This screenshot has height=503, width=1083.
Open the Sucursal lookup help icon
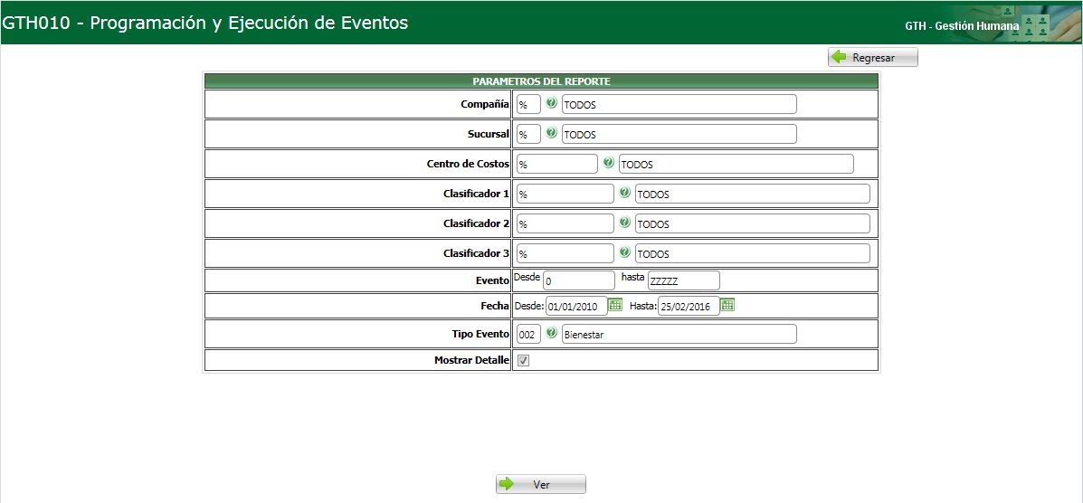tap(551, 133)
